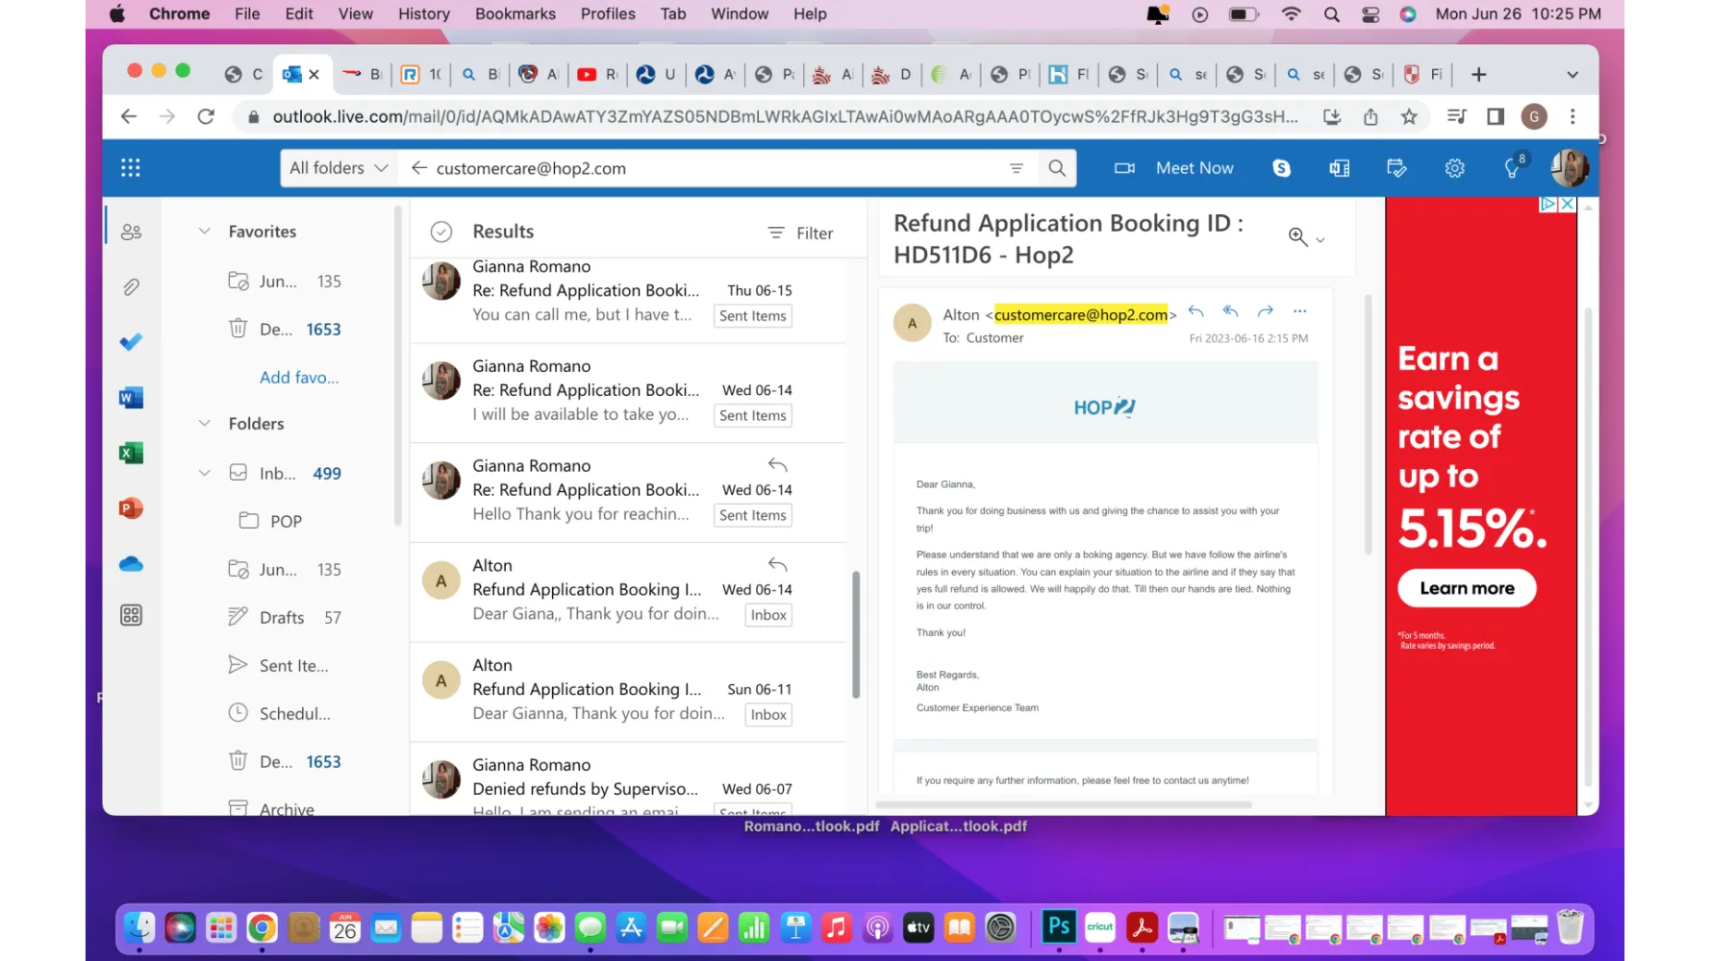Click the reading pane horizontal scrollbar
Image resolution: width=1710 pixels, height=961 pixels.
tap(1064, 804)
